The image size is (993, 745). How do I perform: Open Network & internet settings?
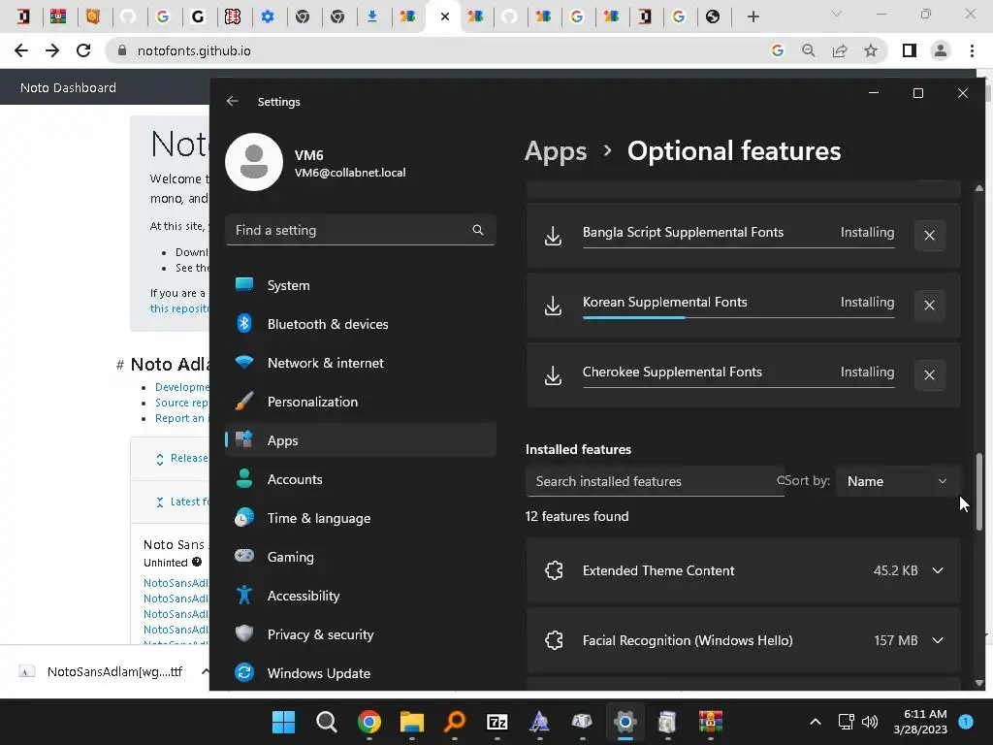(x=361, y=363)
